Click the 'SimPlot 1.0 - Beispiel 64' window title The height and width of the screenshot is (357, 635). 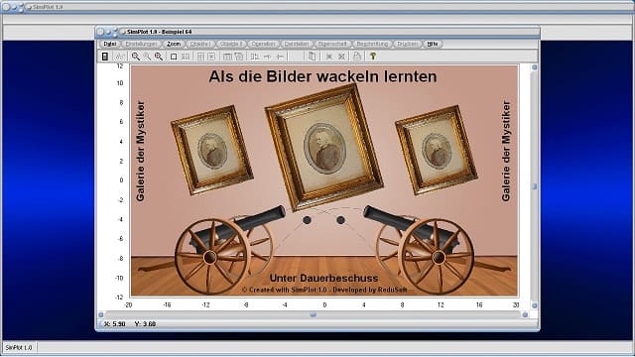coord(159,32)
